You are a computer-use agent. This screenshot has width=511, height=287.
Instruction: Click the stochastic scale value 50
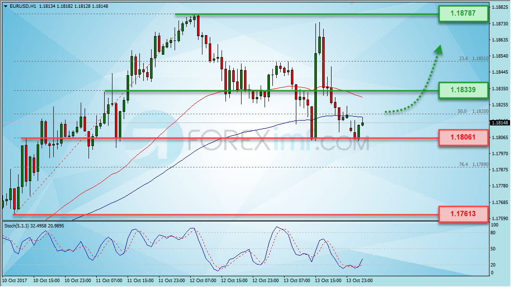point(493,249)
